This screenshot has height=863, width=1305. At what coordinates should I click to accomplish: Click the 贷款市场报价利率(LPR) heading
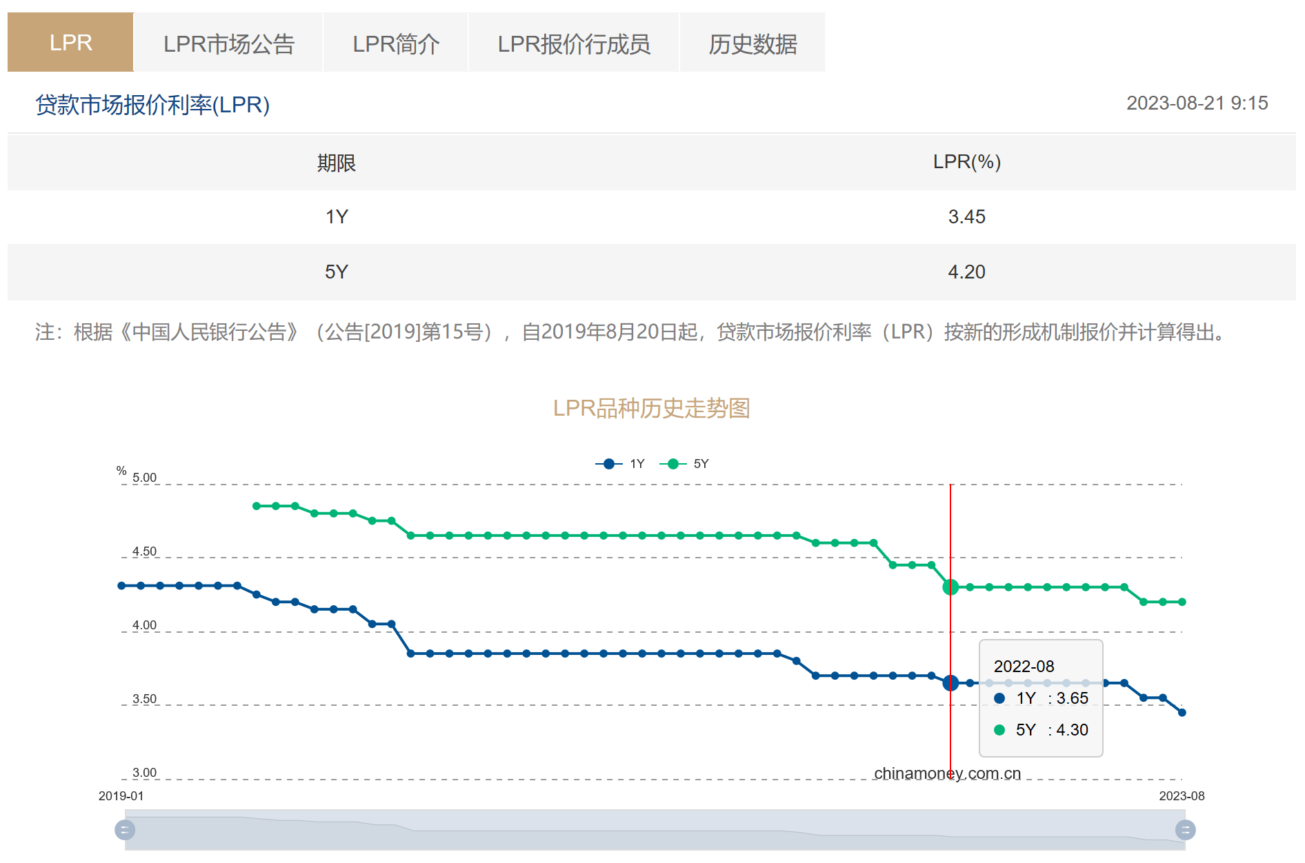pyautogui.click(x=152, y=105)
